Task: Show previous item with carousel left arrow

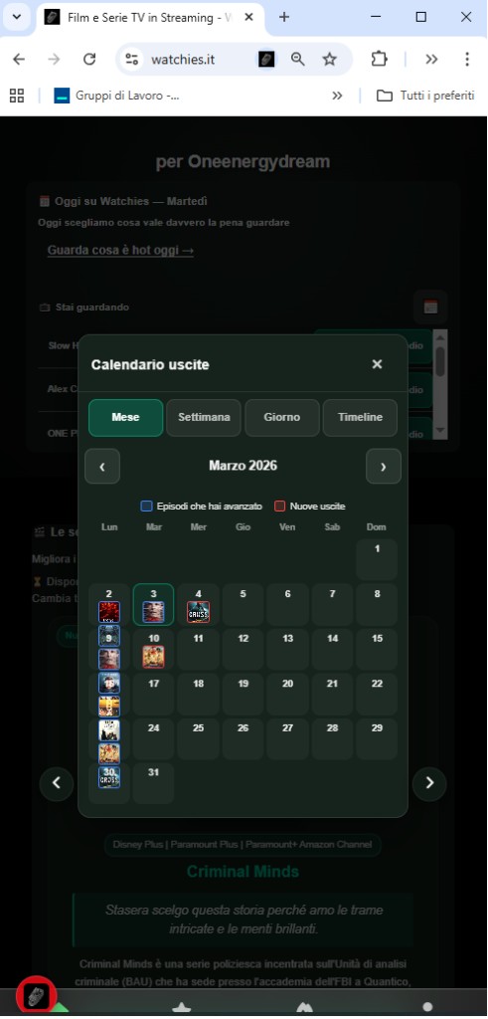Action: [x=57, y=783]
